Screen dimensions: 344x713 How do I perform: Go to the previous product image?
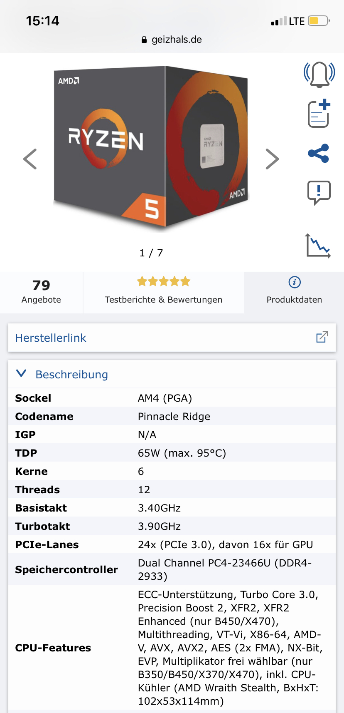[30, 159]
